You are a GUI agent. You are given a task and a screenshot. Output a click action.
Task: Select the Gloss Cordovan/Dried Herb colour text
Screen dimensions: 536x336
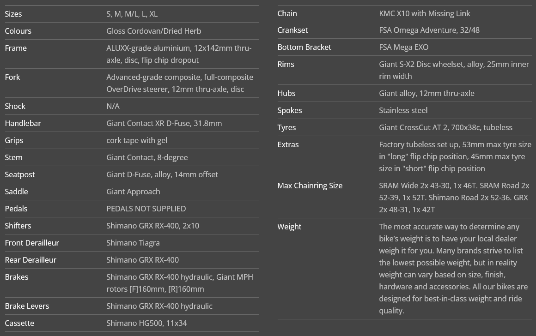pos(153,31)
